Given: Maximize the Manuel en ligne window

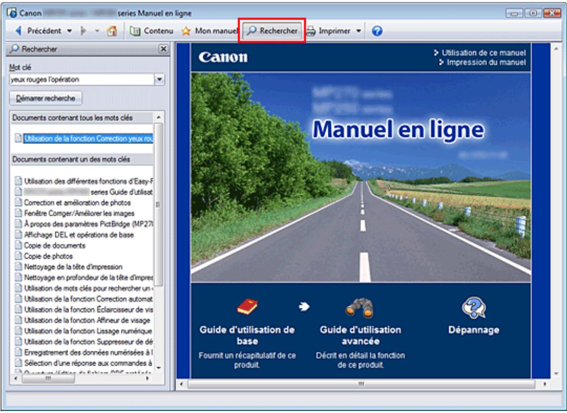Looking at the screenshot, I should click(533, 13).
